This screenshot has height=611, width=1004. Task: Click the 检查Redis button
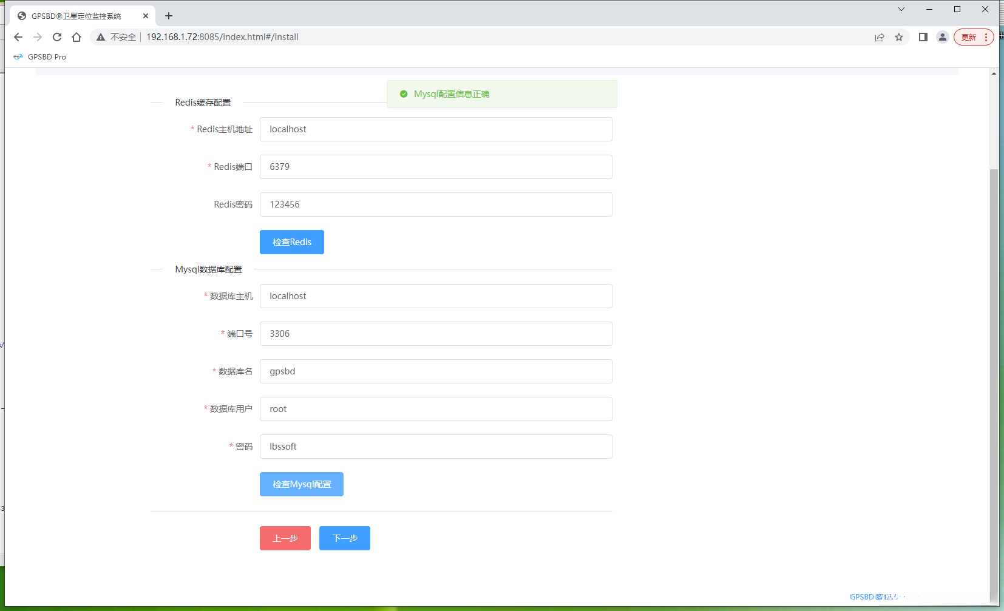click(292, 242)
